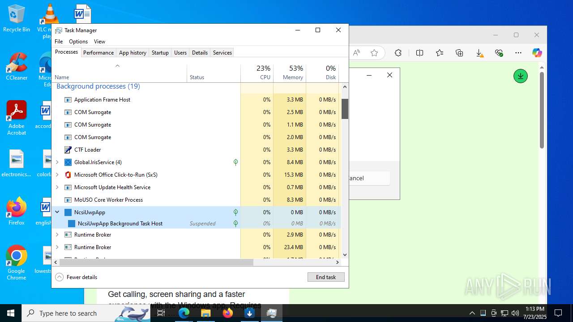This screenshot has height=322, width=573.
Task: Click the volume icon in system tray
Action: coord(515,313)
